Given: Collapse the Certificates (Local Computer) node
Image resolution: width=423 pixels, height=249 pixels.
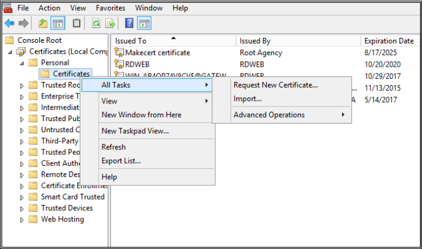Looking at the screenshot, I should coord(10,52).
